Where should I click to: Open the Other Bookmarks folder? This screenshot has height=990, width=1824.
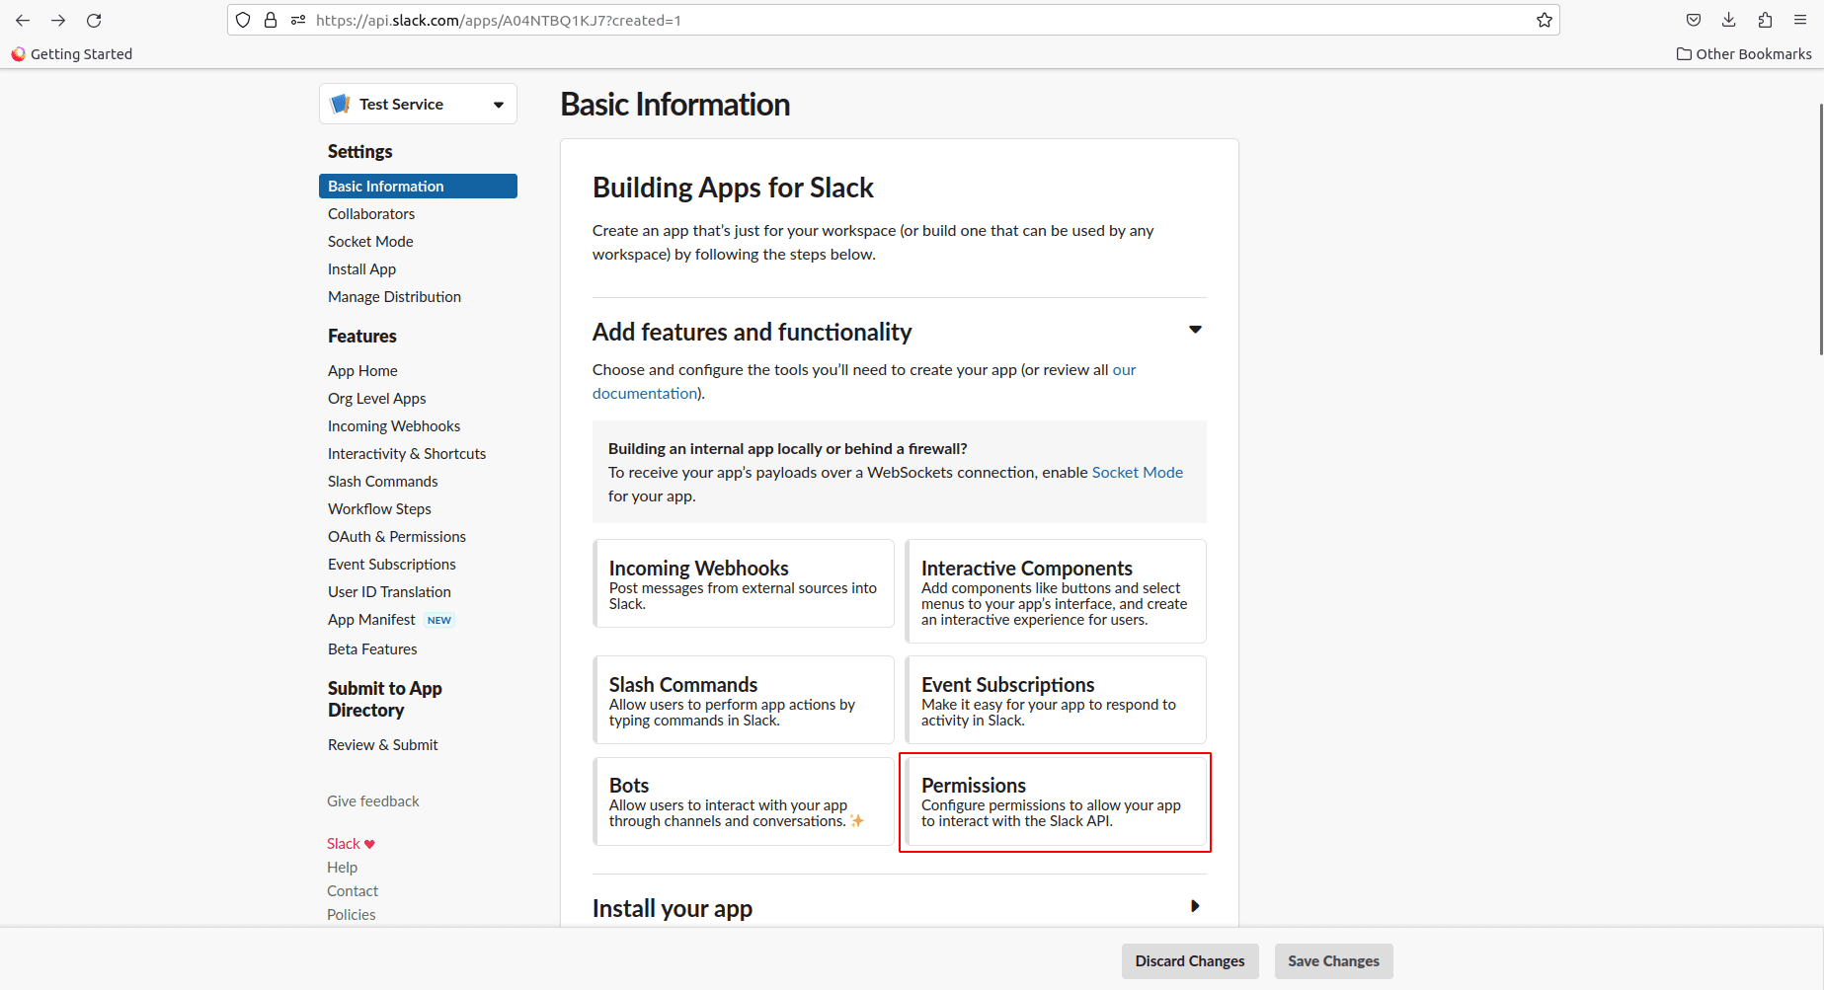[x=1744, y=54]
